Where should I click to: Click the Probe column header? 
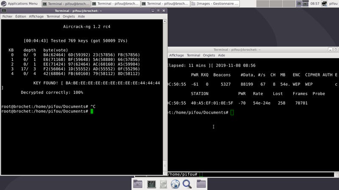tap(319, 94)
